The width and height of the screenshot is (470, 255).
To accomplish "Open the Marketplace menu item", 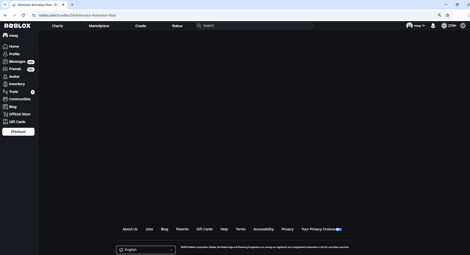I will point(99,26).
